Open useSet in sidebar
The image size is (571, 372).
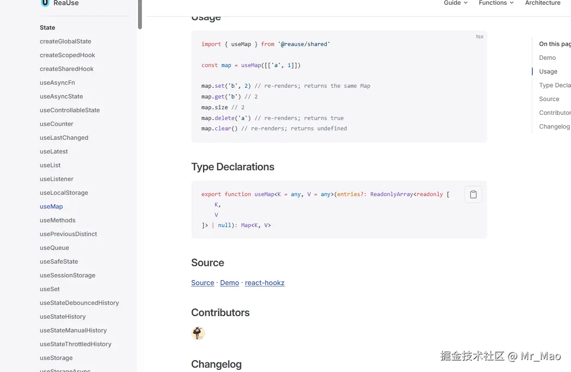tap(50, 289)
